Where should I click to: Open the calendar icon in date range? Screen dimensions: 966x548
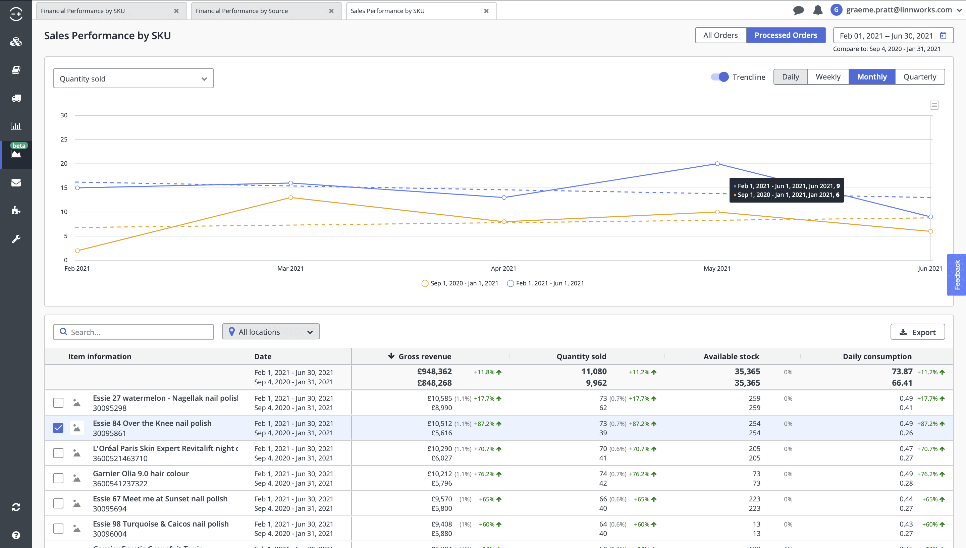pyautogui.click(x=943, y=35)
